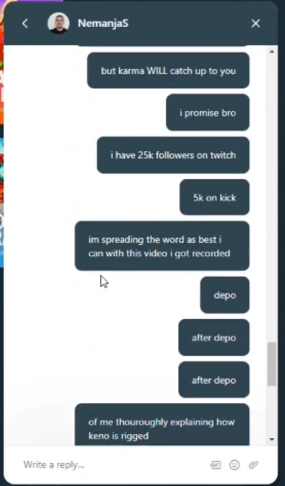The height and width of the screenshot is (486, 285).
Task: Select the '5k on kick' message bubble
Action: [214, 197]
